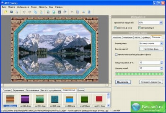Enable 'Автоматический подбор цвета фона' checkbox
166x113 pixels.
tap(116, 55)
